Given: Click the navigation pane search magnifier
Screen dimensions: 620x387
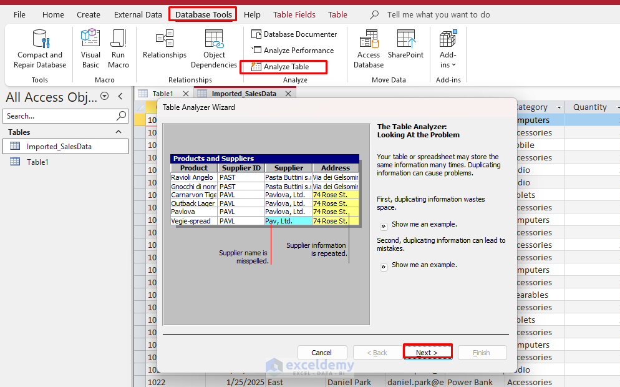Looking at the screenshot, I should pos(121,115).
